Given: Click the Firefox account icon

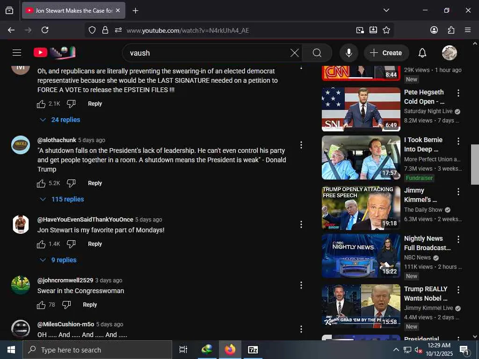Looking at the screenshot, I should [434, 30].
